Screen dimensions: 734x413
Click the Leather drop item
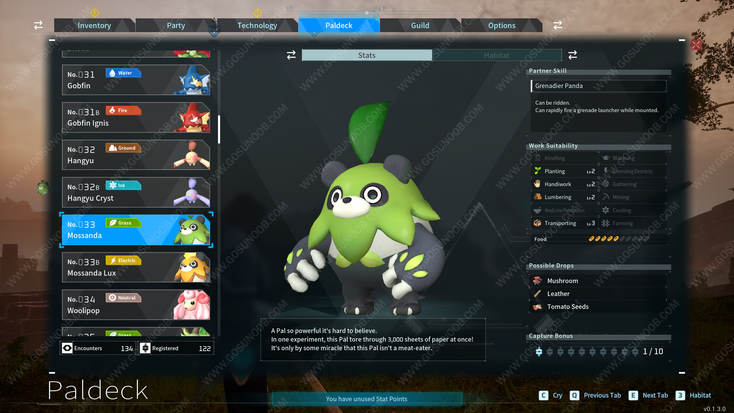pos(599,294)
